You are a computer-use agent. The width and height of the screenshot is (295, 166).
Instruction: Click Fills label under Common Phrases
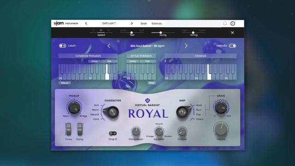109,61
